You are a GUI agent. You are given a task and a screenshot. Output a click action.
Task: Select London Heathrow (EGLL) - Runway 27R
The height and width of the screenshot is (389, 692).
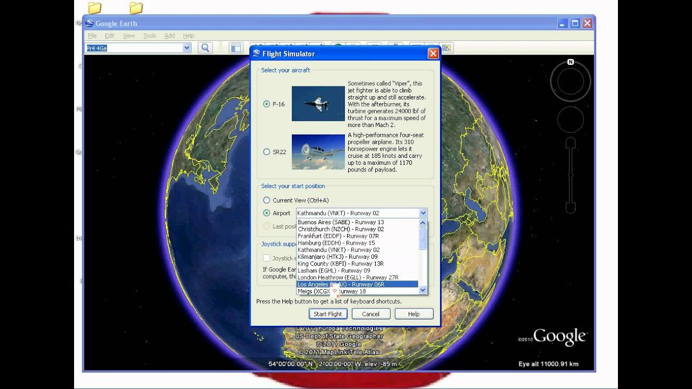tap(357, 277)
